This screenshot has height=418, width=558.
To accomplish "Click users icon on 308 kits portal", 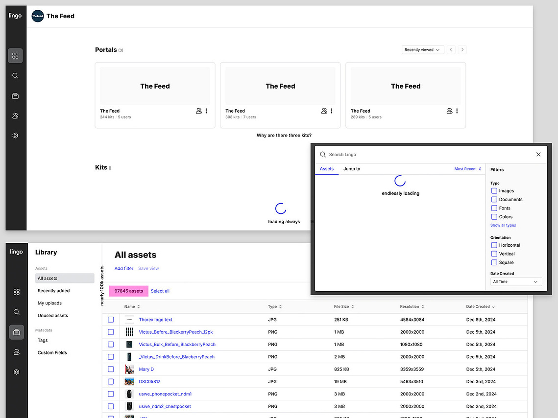I will pyautogui.click(x=324, y=111).
